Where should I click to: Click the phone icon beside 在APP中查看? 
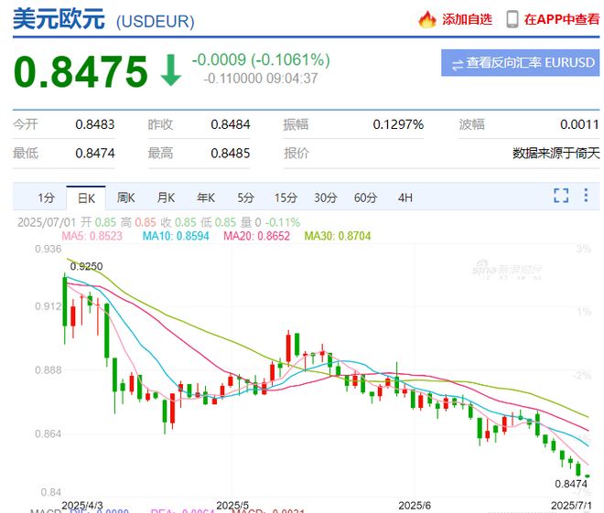512,19
